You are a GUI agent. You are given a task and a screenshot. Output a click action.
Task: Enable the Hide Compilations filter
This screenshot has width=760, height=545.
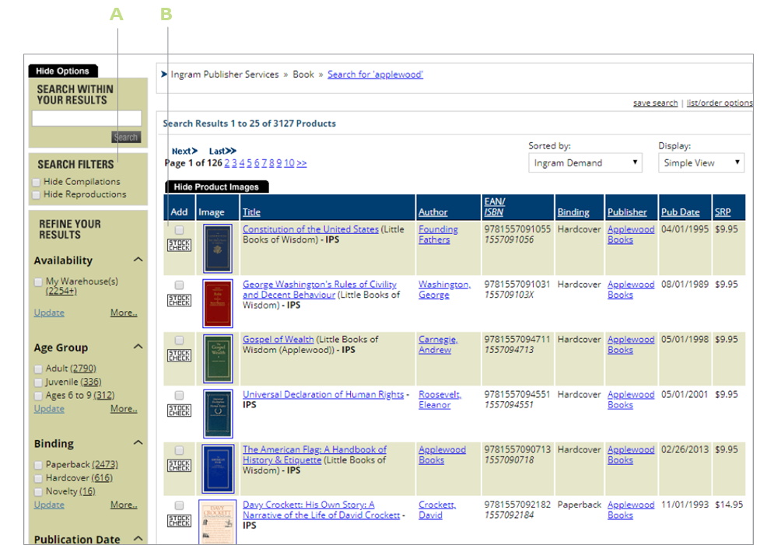coord(36,182)
